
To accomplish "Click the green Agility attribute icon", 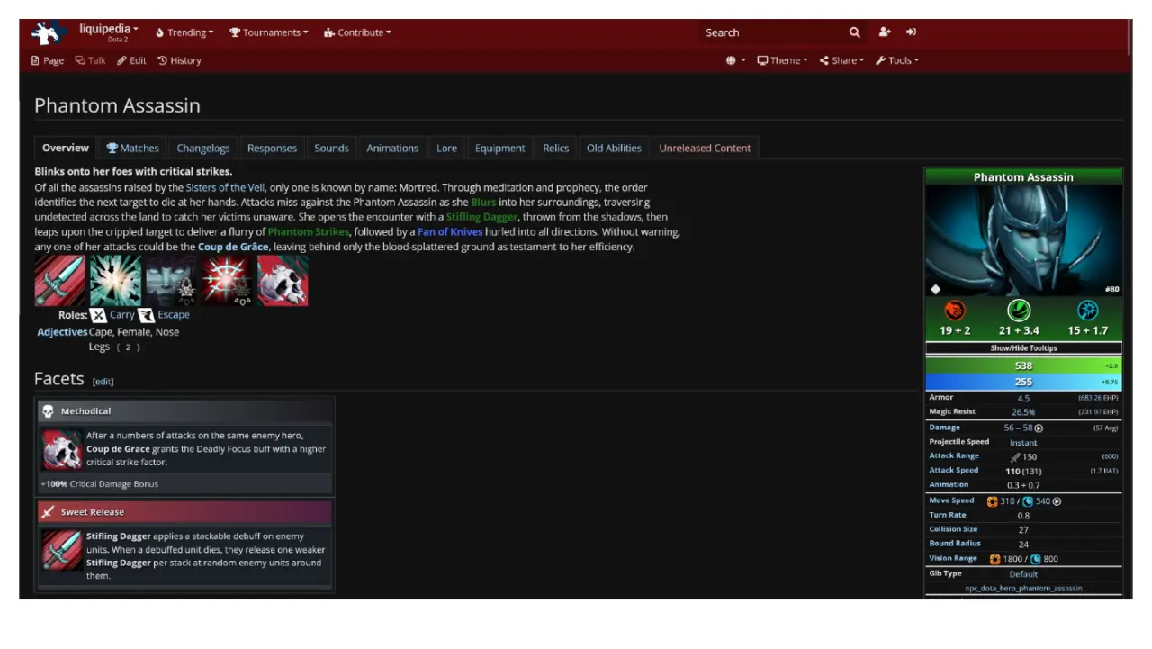I will click(x=1019, y=311).
